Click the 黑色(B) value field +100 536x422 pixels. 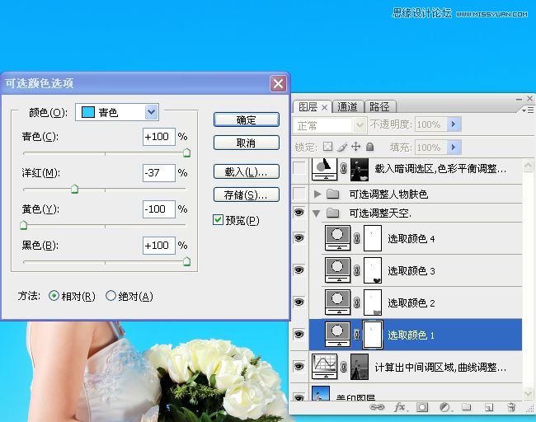(x=159, y=246)
